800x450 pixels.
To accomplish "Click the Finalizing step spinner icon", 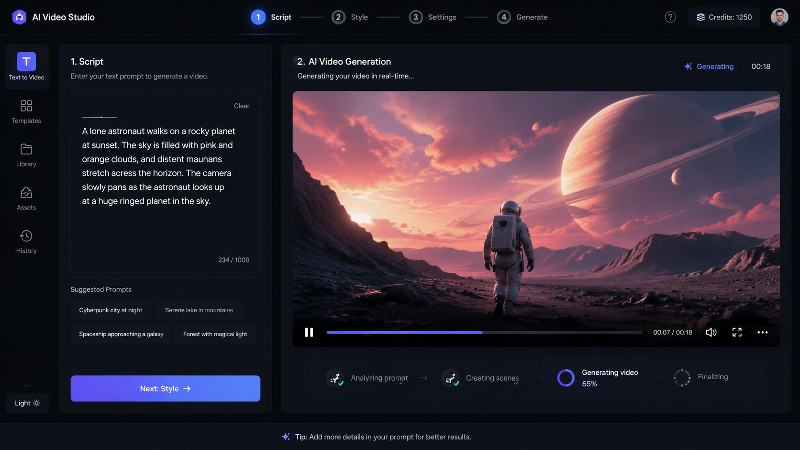I will tap(682, 377).
